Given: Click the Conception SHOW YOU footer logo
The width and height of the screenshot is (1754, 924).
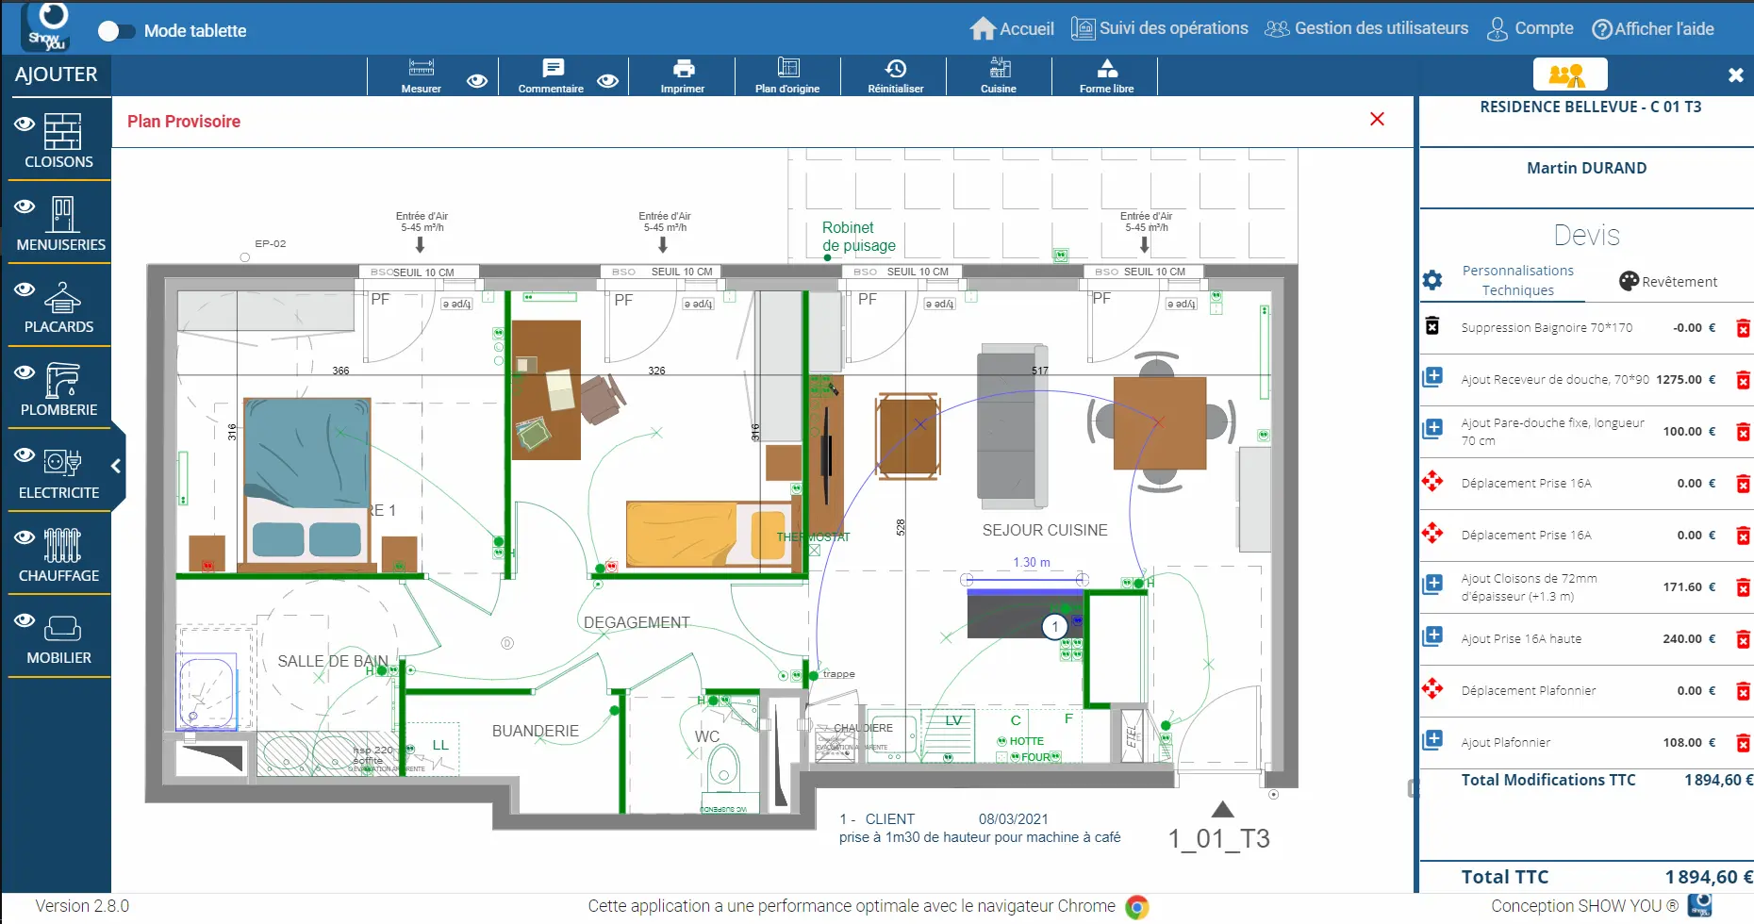Looking at the screenshot, I should (x=1700, y=905).
